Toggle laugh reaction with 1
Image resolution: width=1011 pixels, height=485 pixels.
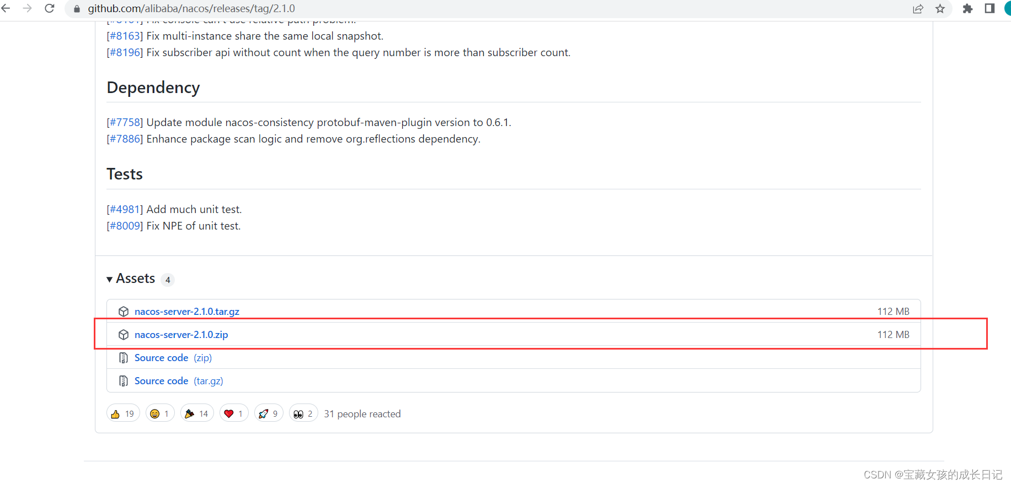pos(160,413)
